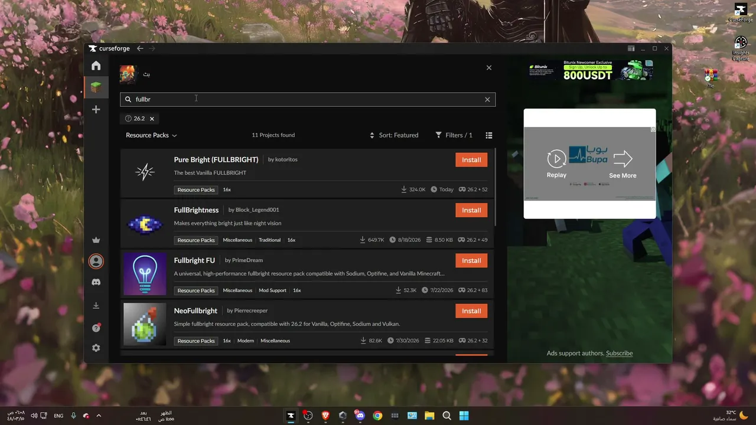Image resolution: width=756 pixels, height=425 pixels.
Task: Expand the Resource Packs category dropdown
Action: (151, 135)
